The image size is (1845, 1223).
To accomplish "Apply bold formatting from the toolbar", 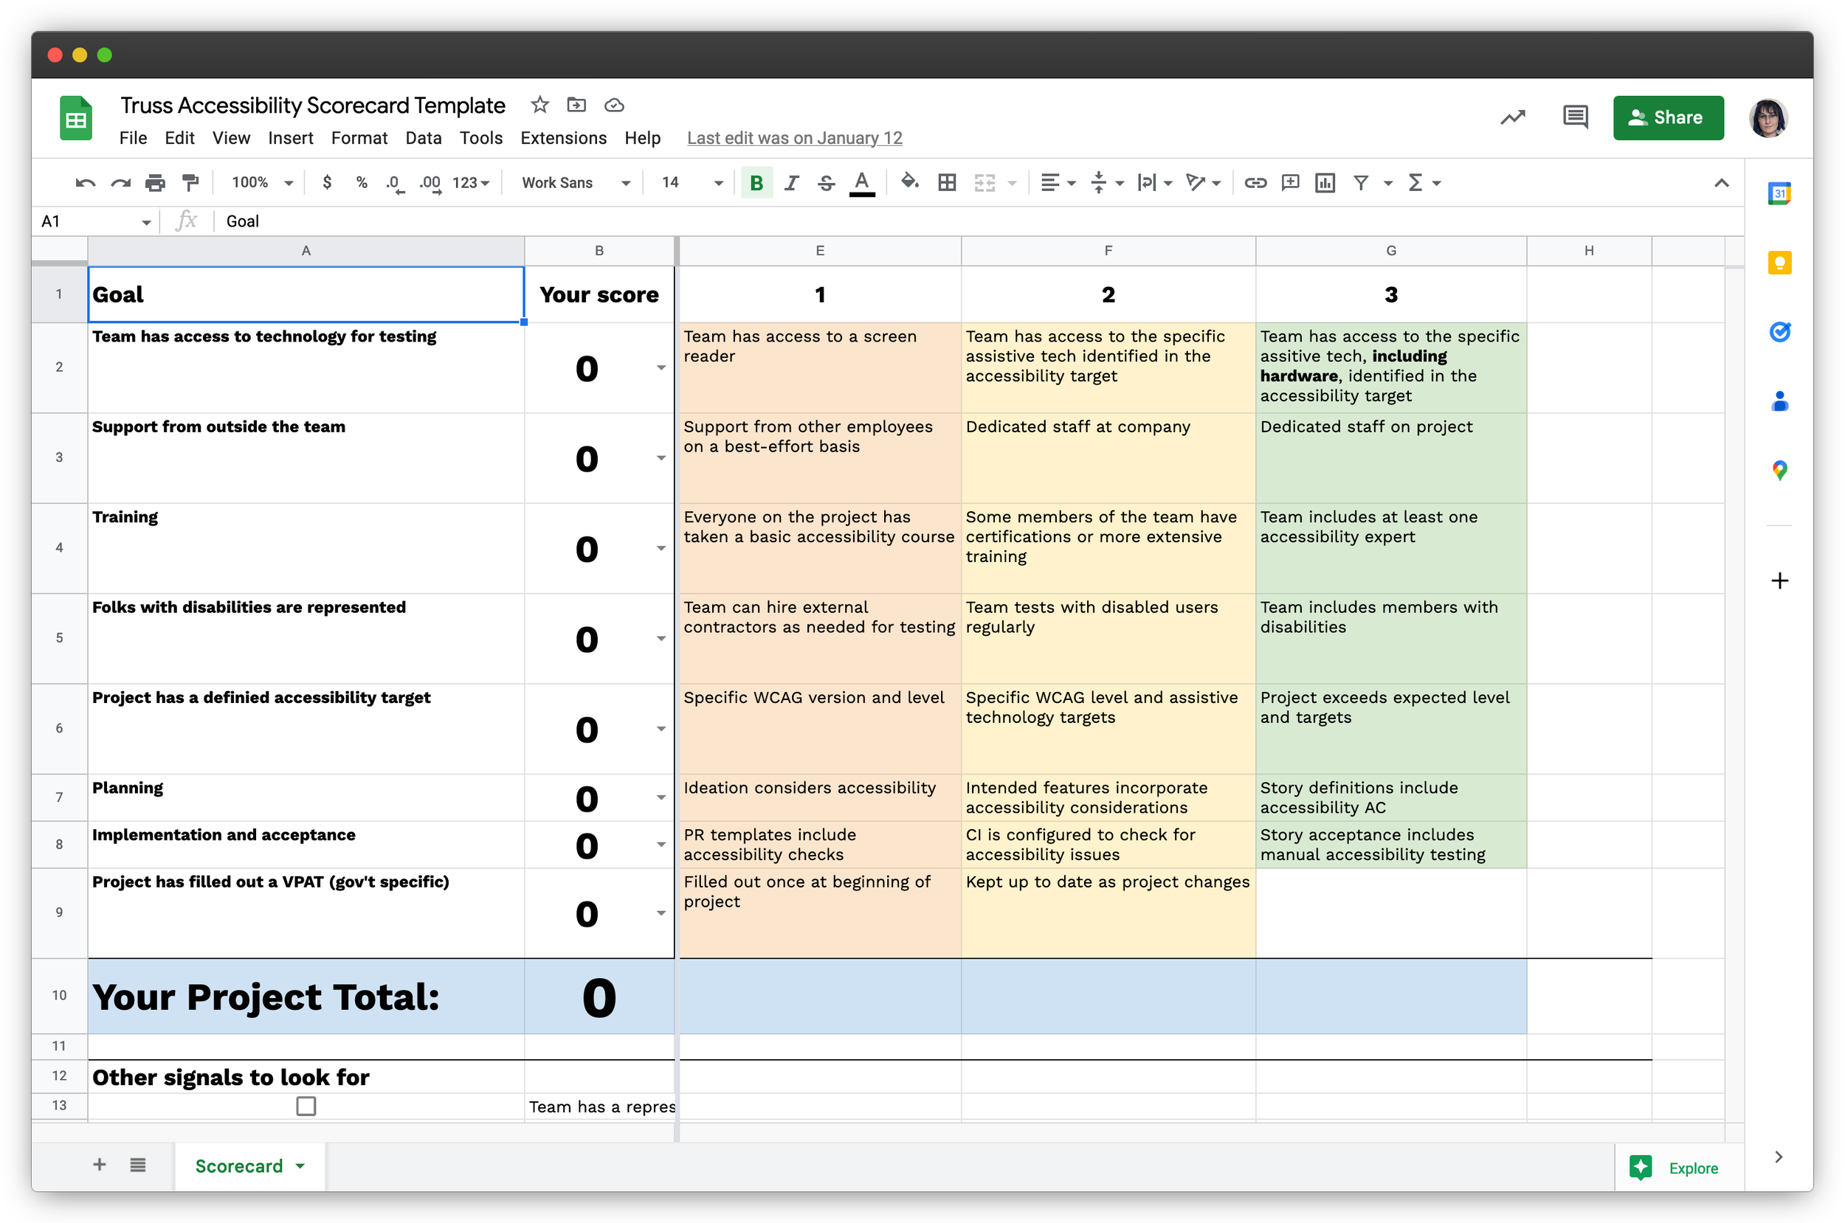I will tap(755, 181).
